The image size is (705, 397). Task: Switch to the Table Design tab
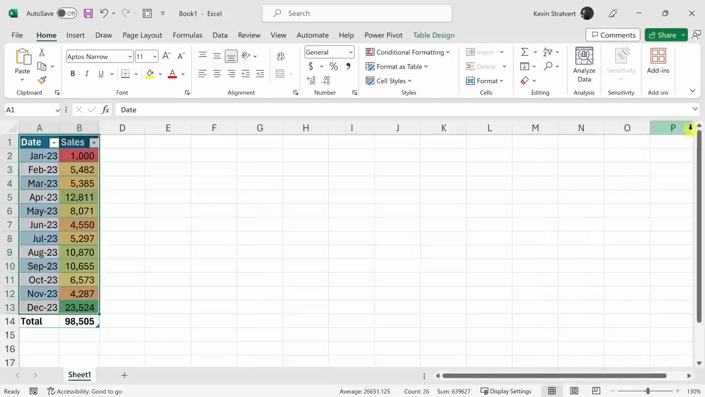click(x=433, y=35)
